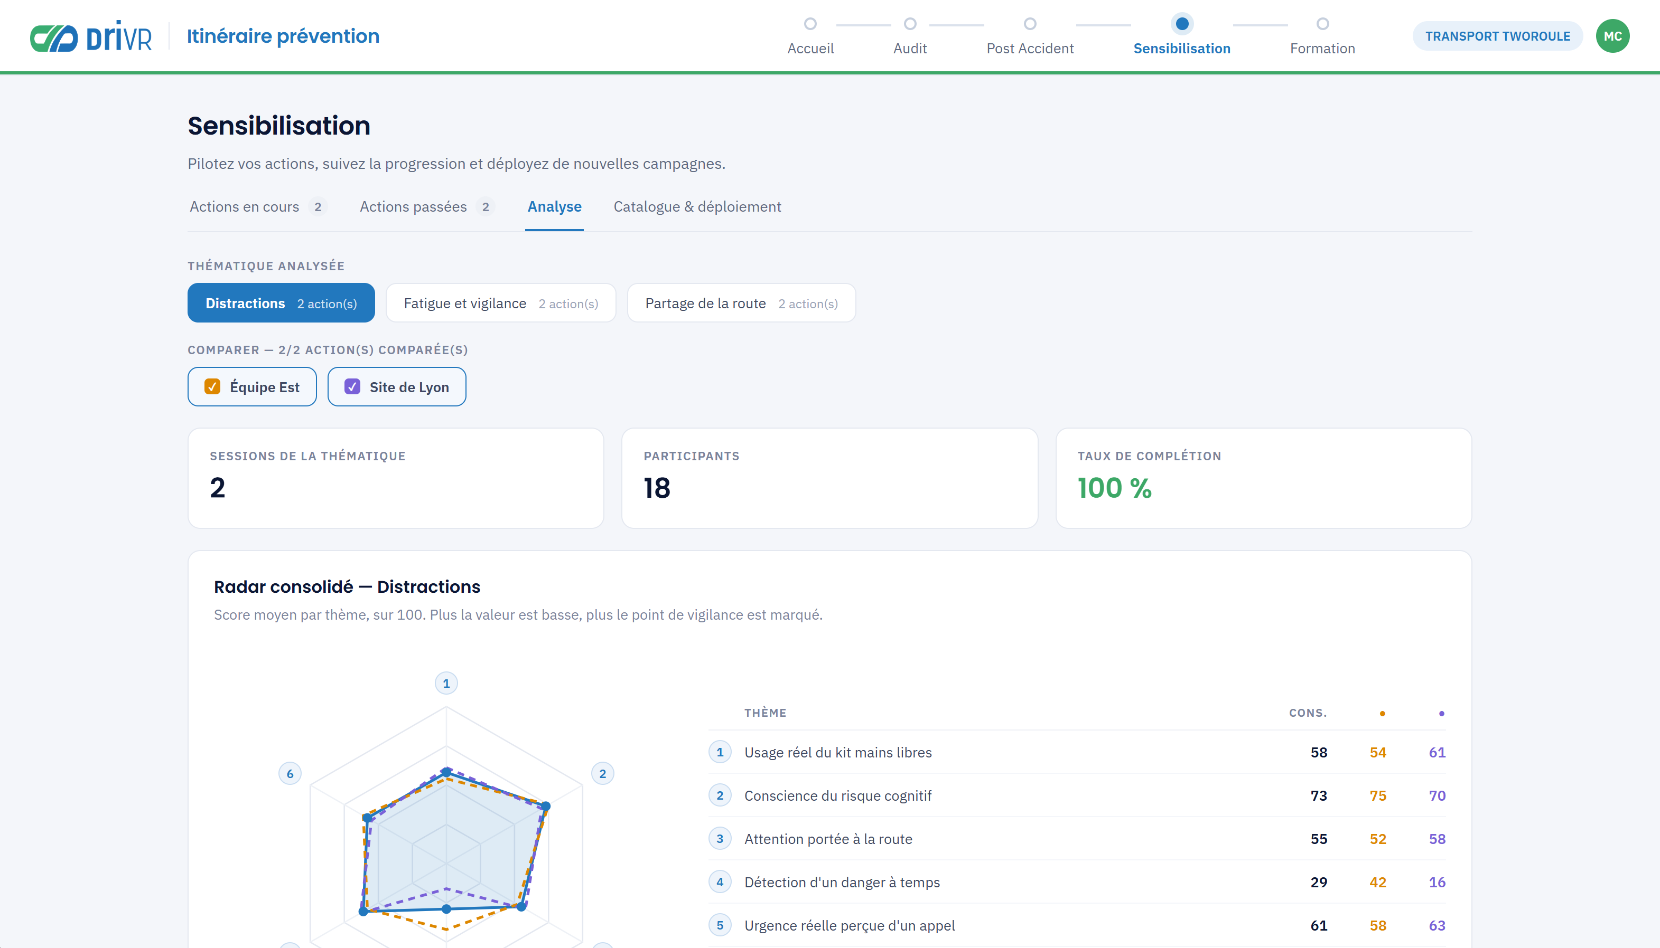Click radar axis badge 6
The width and height of the screenshot is (1660, 948).
(290, 773)
